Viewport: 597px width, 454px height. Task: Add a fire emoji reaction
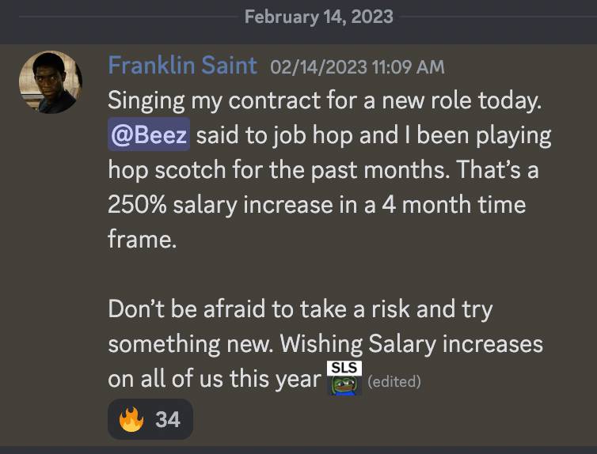131,419
